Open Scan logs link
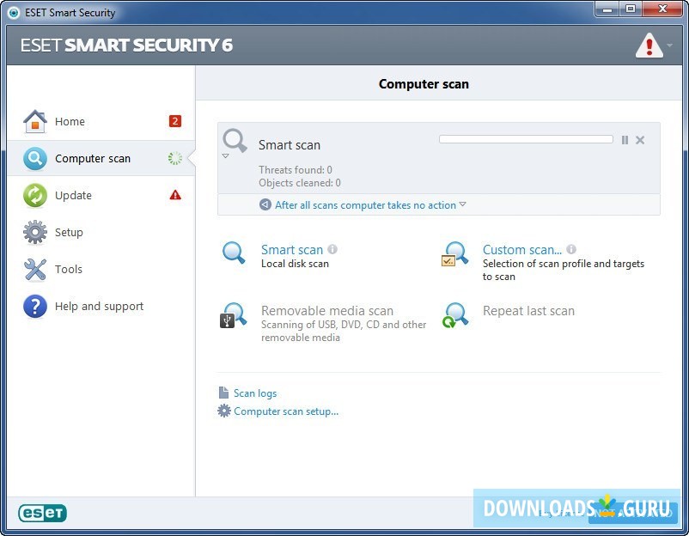 [255, 393]
